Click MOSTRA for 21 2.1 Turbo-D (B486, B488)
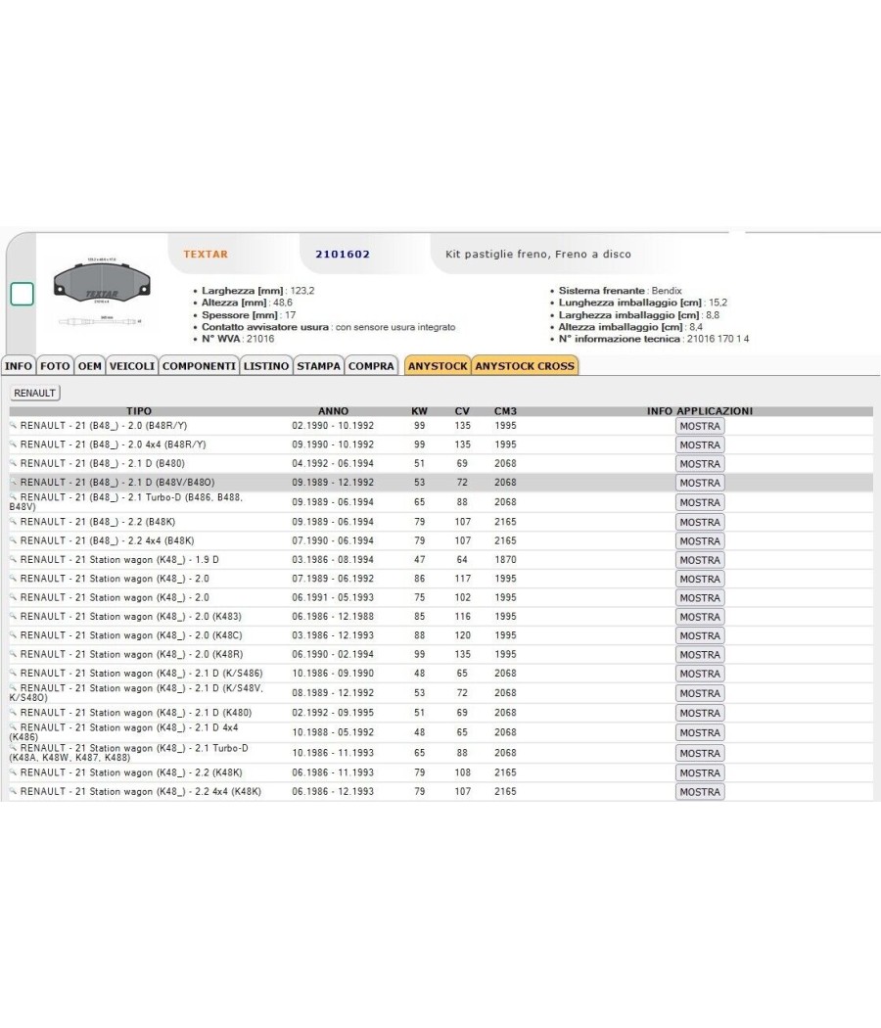 (x=700, y=503)
